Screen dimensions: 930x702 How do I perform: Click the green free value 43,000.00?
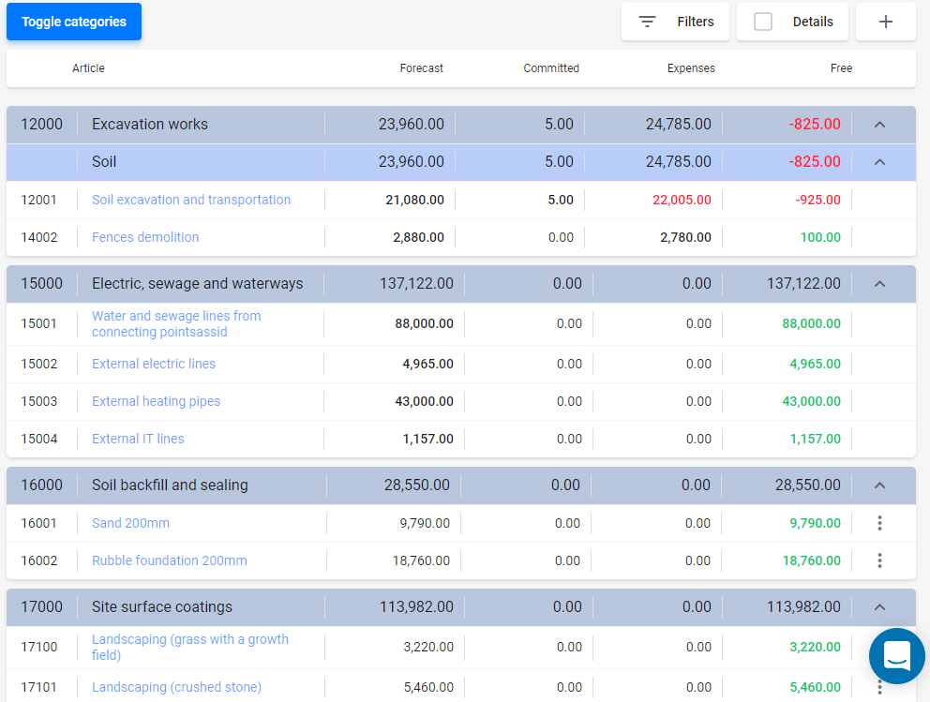click(811, 401)
